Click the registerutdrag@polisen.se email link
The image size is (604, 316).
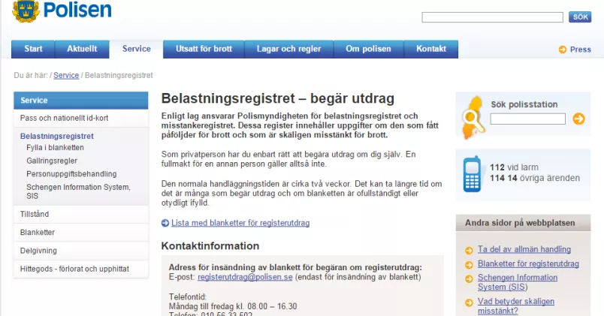245,277
